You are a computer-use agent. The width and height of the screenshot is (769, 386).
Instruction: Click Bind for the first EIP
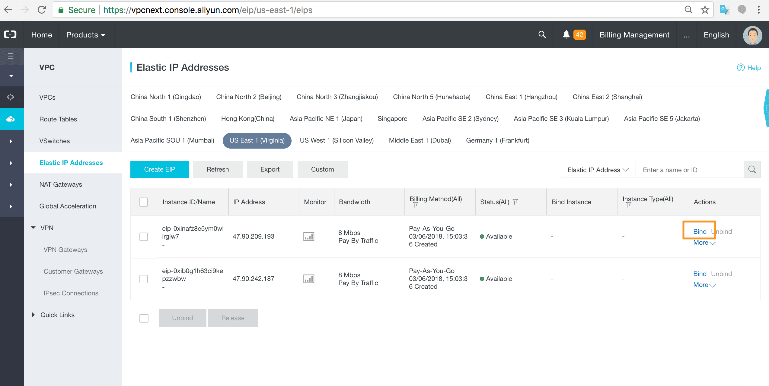700,231
